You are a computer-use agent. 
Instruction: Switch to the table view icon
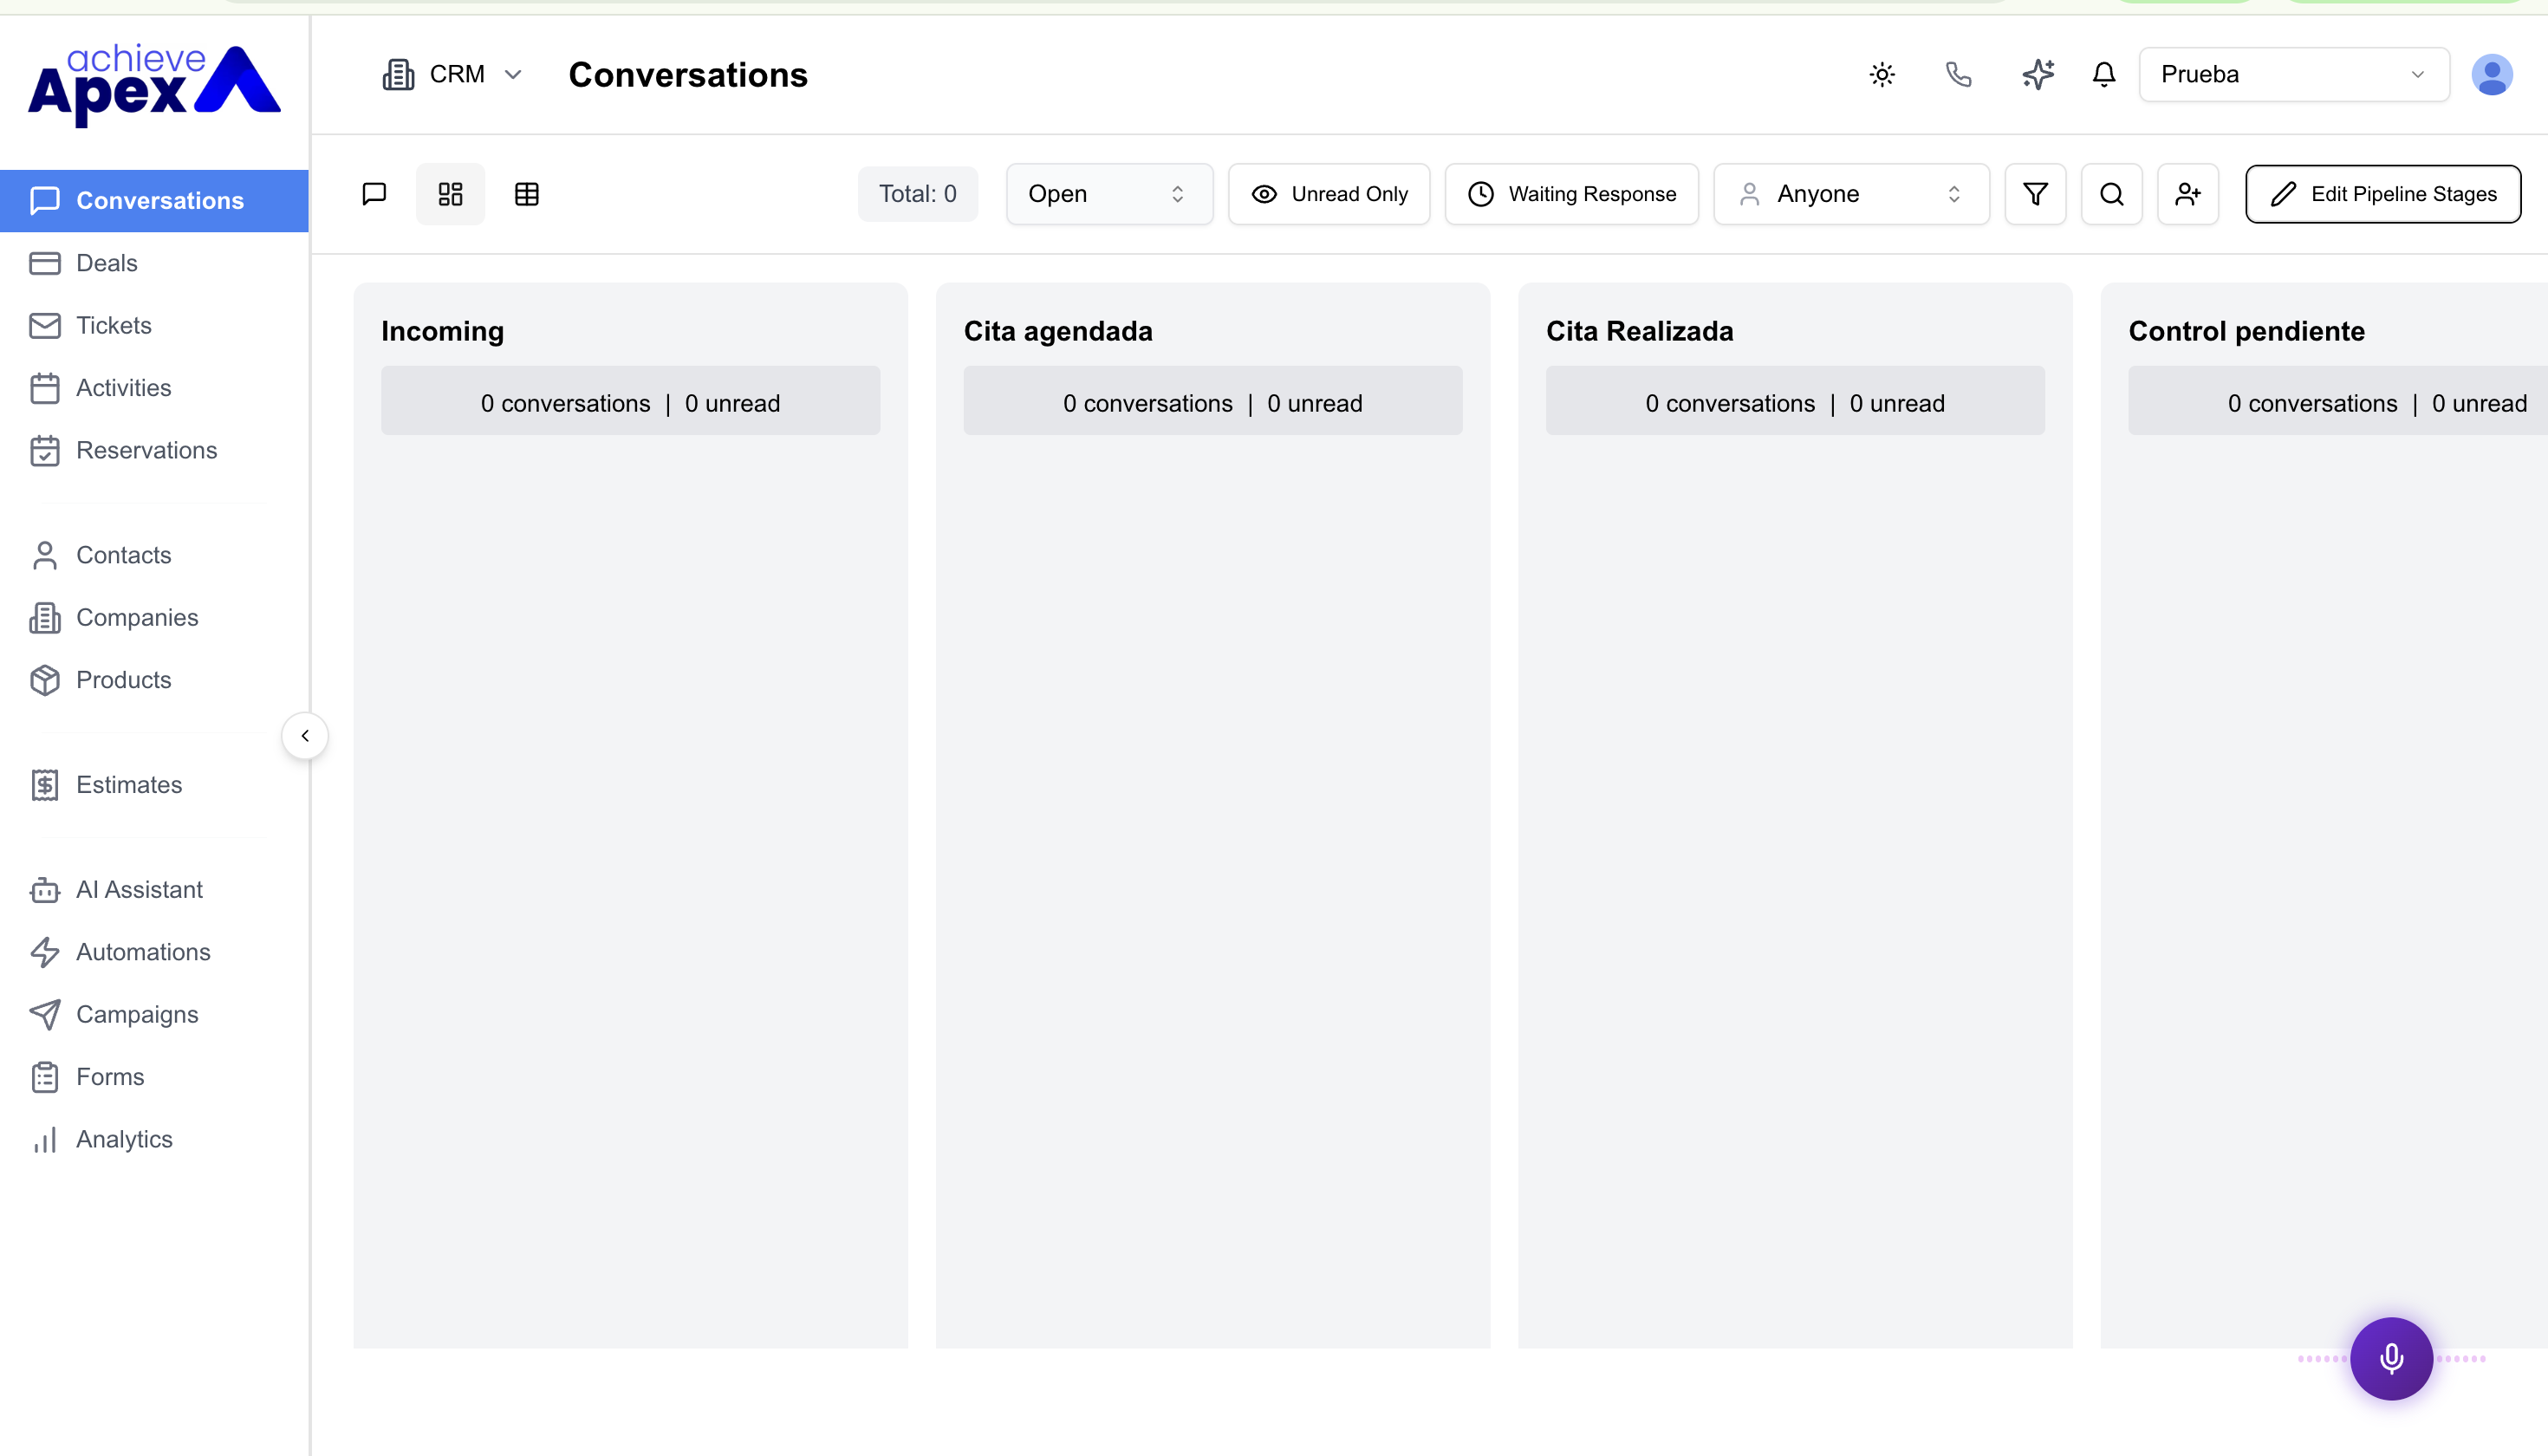(x=527, y=194)
